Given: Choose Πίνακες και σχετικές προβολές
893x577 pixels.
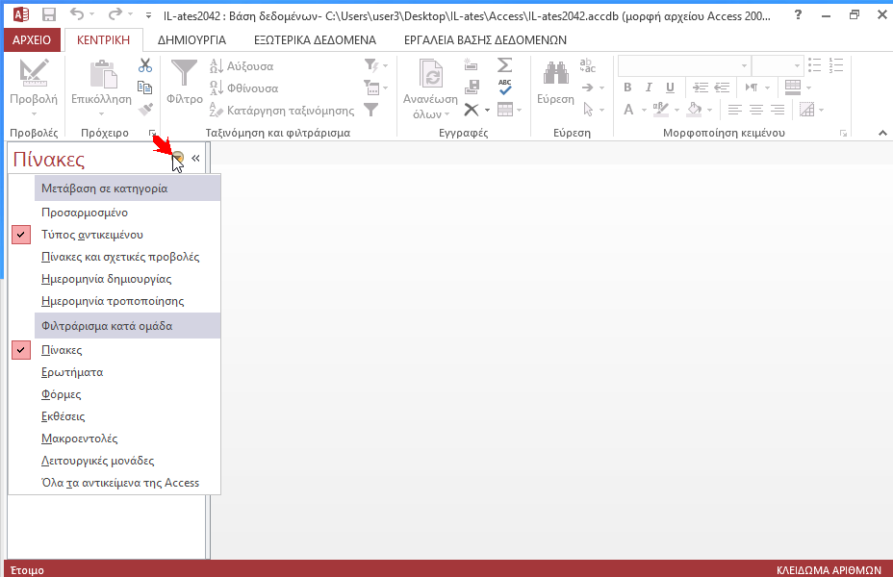Looking at the screenshot, I should (x=115, y=257).
